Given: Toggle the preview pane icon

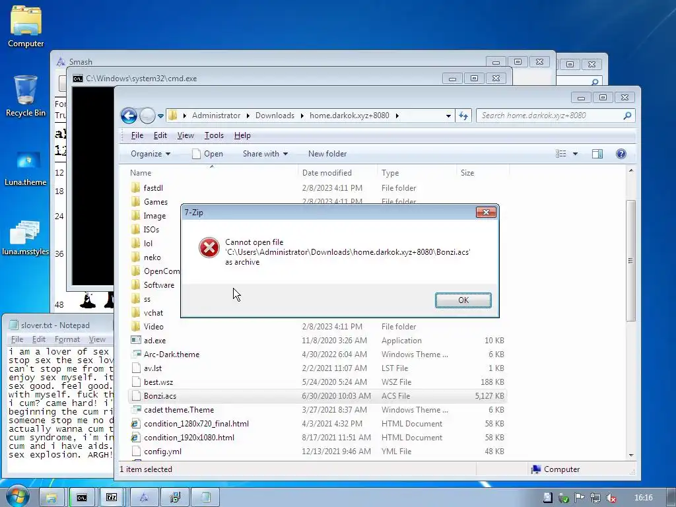Looking at the screenshot, I should click(597, 154).
